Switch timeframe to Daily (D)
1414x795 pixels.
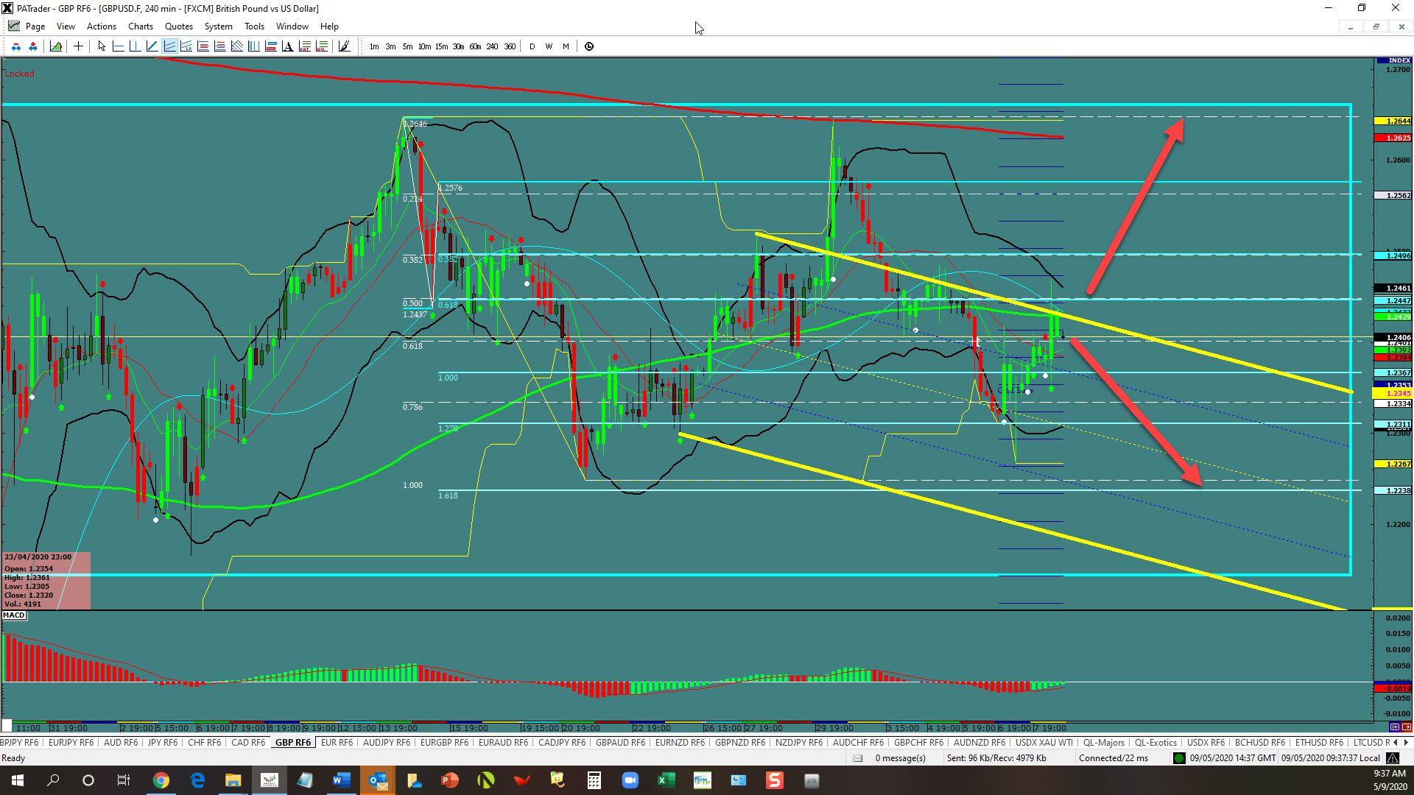tap(532, 46)
